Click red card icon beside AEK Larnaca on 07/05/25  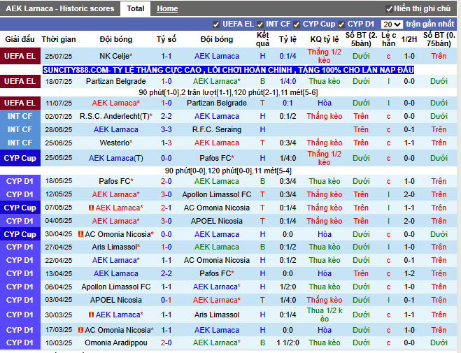click(91, 208)
